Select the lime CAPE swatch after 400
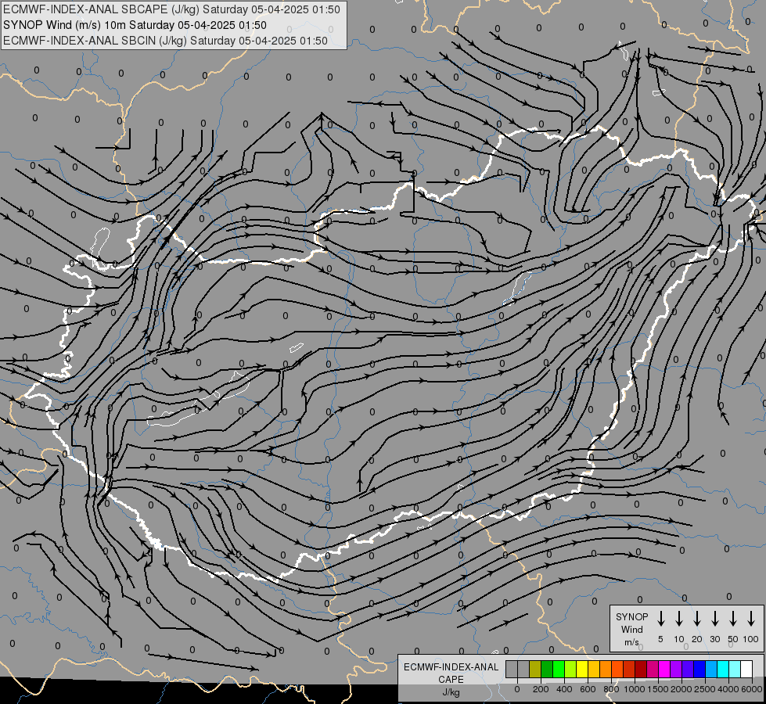Image resolution: width=766 pixels, height=704 pixels. 570,669
